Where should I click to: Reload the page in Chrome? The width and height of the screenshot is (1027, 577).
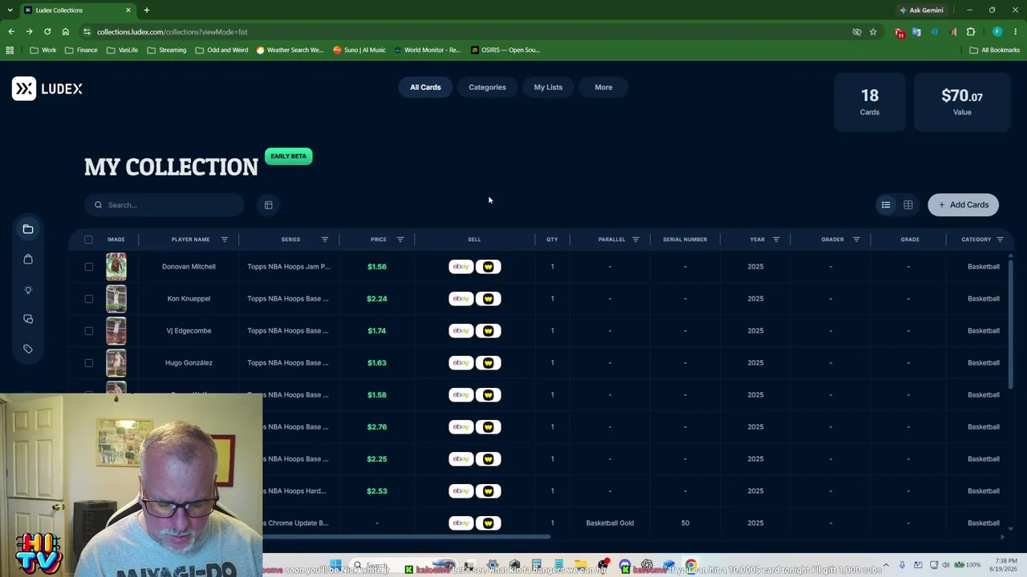click(47, 32)
